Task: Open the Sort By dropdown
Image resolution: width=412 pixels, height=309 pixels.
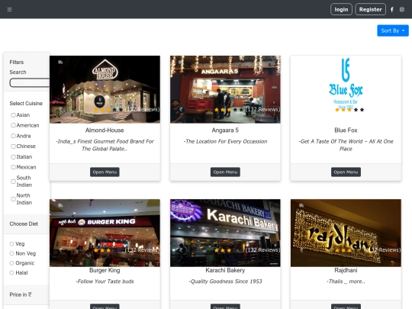Action: coord(393,31)
